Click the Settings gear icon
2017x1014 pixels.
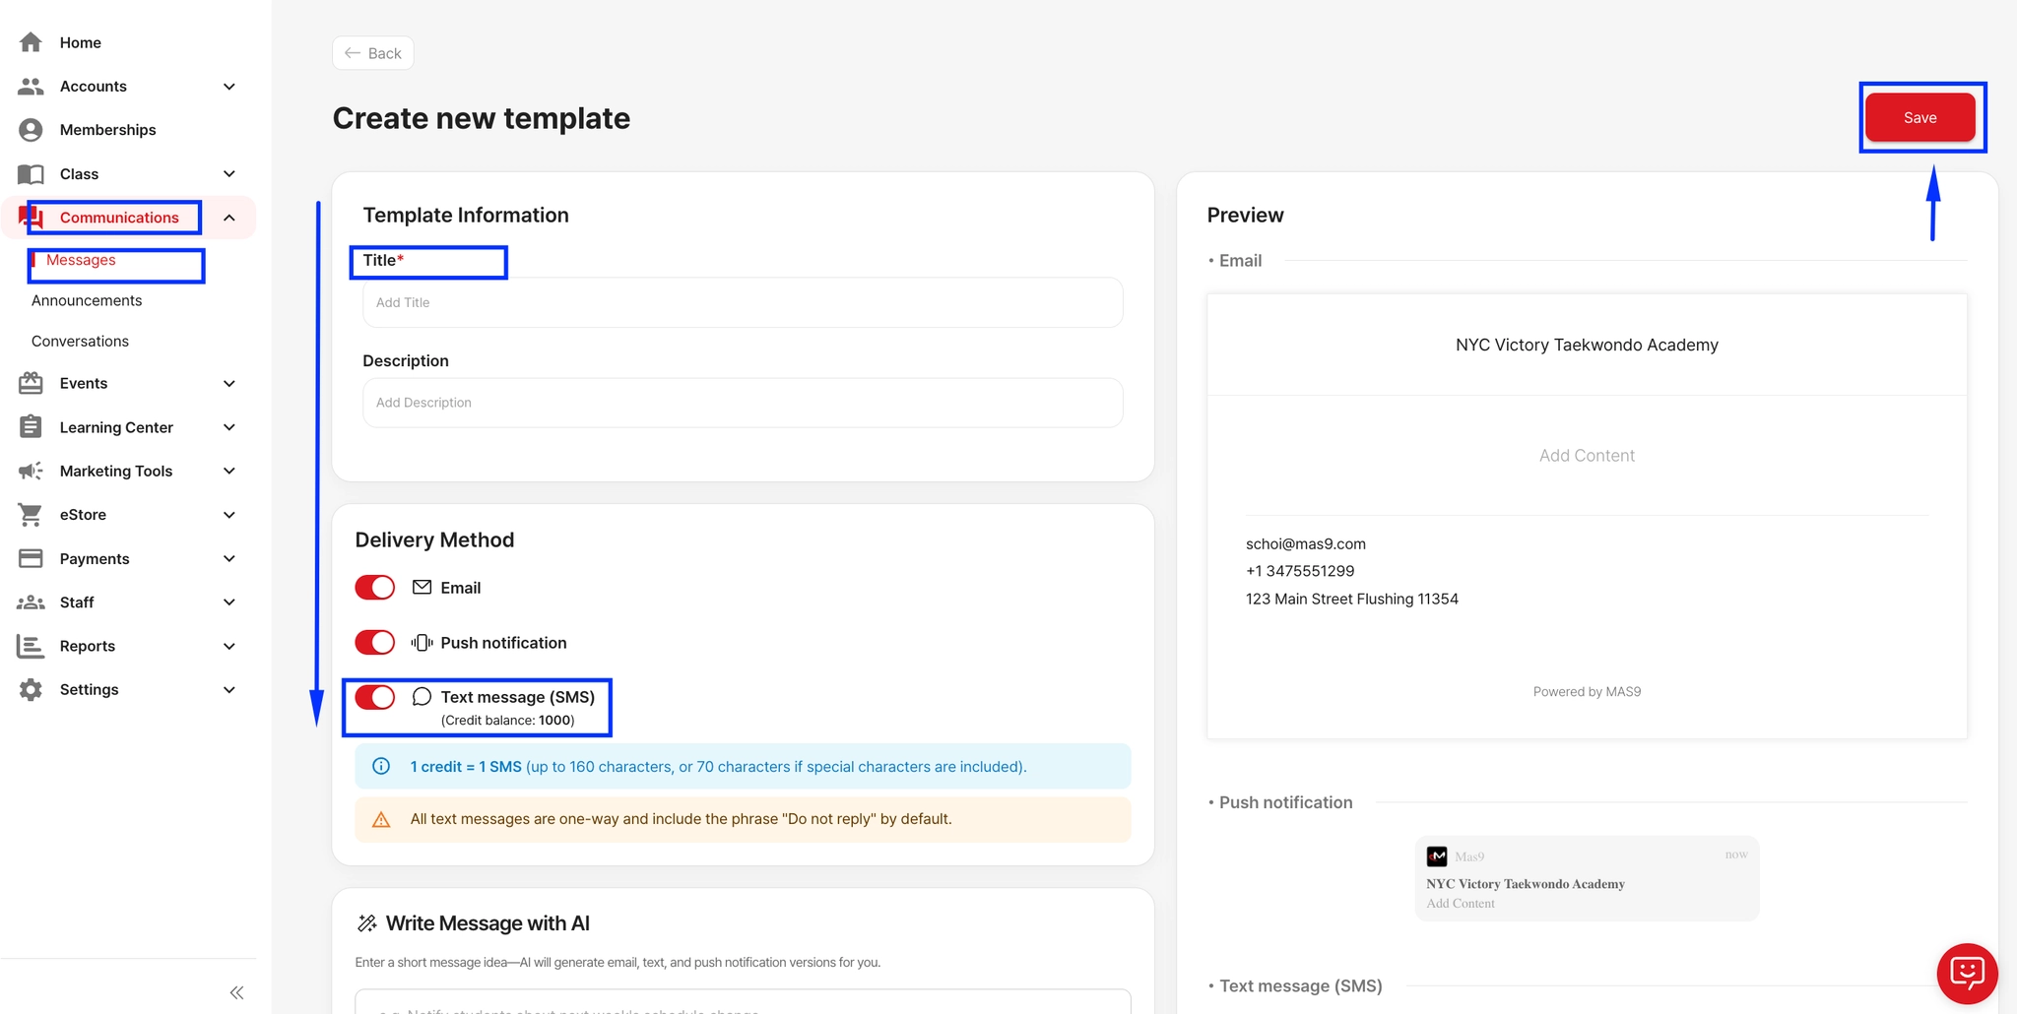[x=31, y=690]
